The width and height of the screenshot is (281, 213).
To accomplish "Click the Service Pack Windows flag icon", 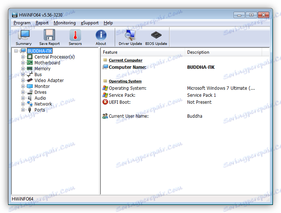I will [x=105, y=95].
